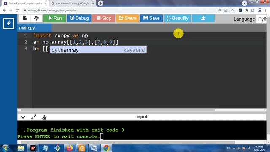
Task: Select the main.py file tab
Action: 34,28
